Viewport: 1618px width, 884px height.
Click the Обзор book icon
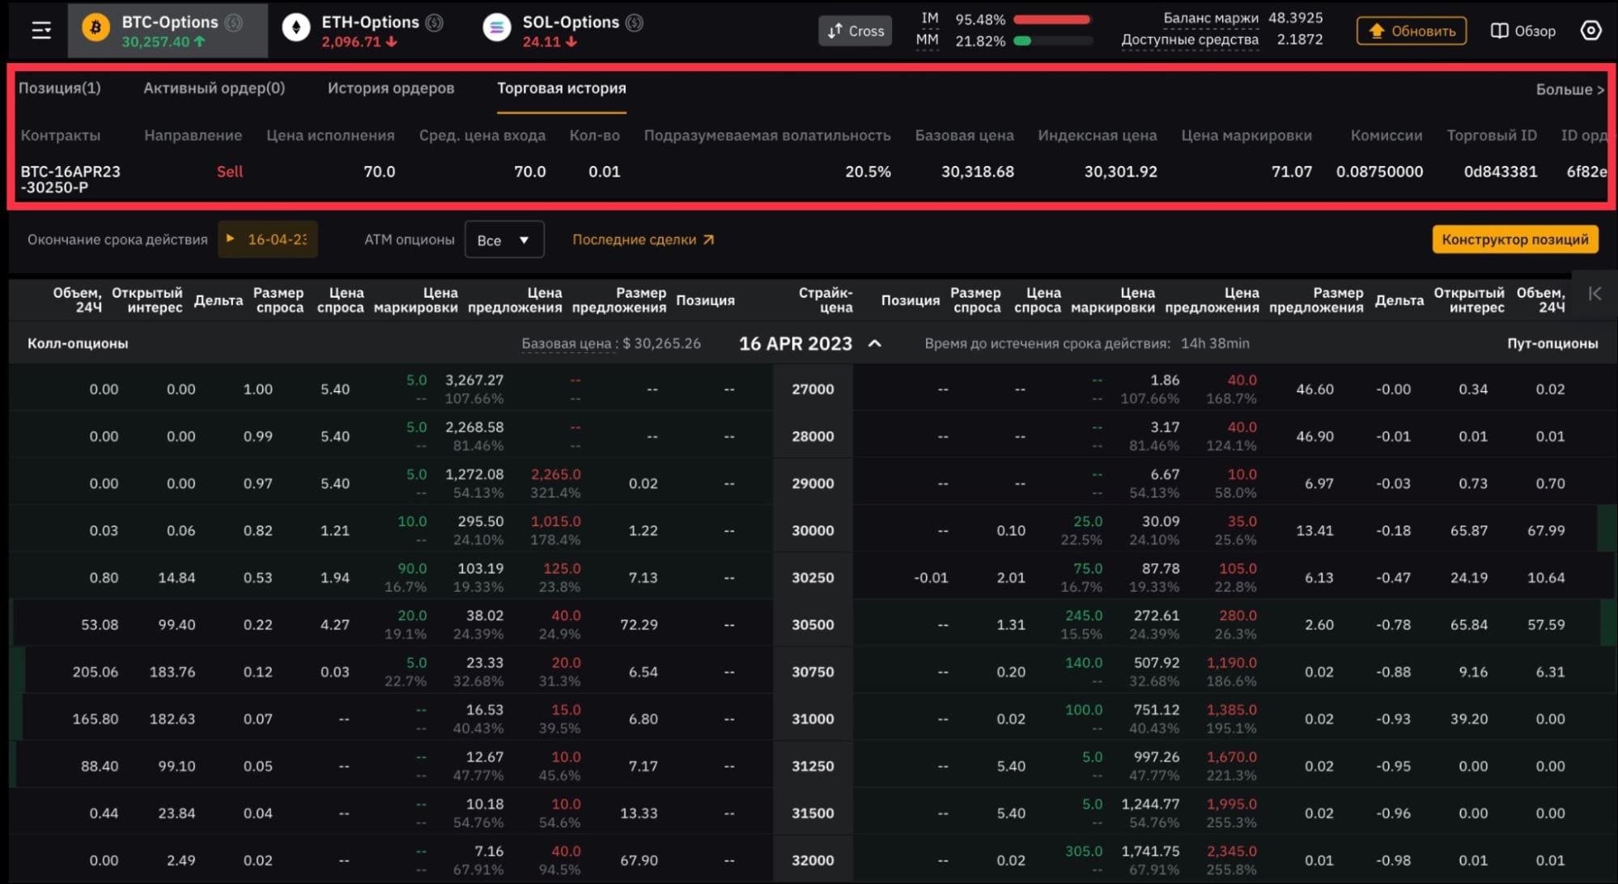tap(1499, 31)
